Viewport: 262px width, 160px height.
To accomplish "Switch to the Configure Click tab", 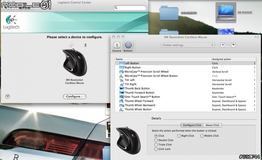I will (192, 125).
